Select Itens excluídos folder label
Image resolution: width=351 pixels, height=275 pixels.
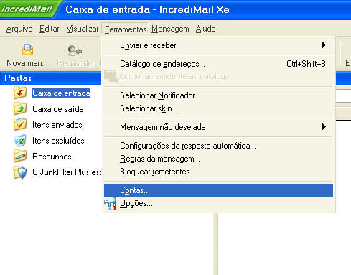(x=58, y=141)
